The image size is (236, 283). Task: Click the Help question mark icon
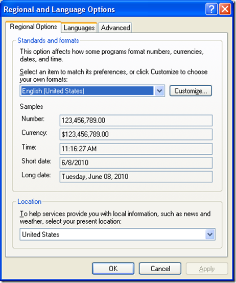point(211,9)
